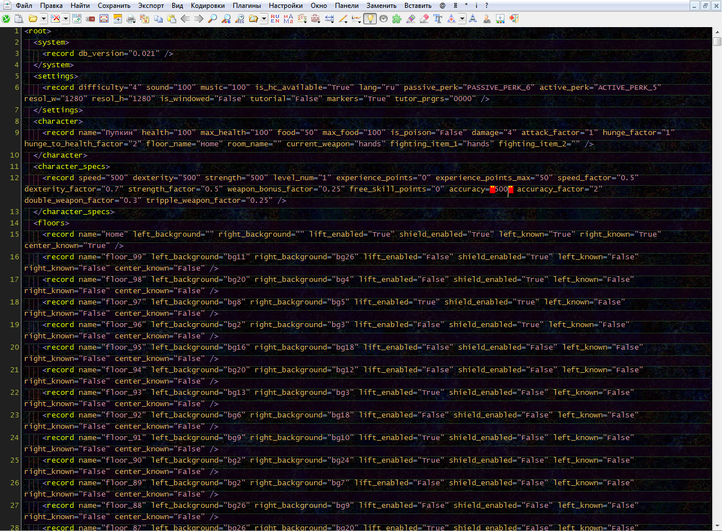Open the Сохранить menu
This screenshot has width=723, height=531.
pyautogui.click(x=114, y=6)
